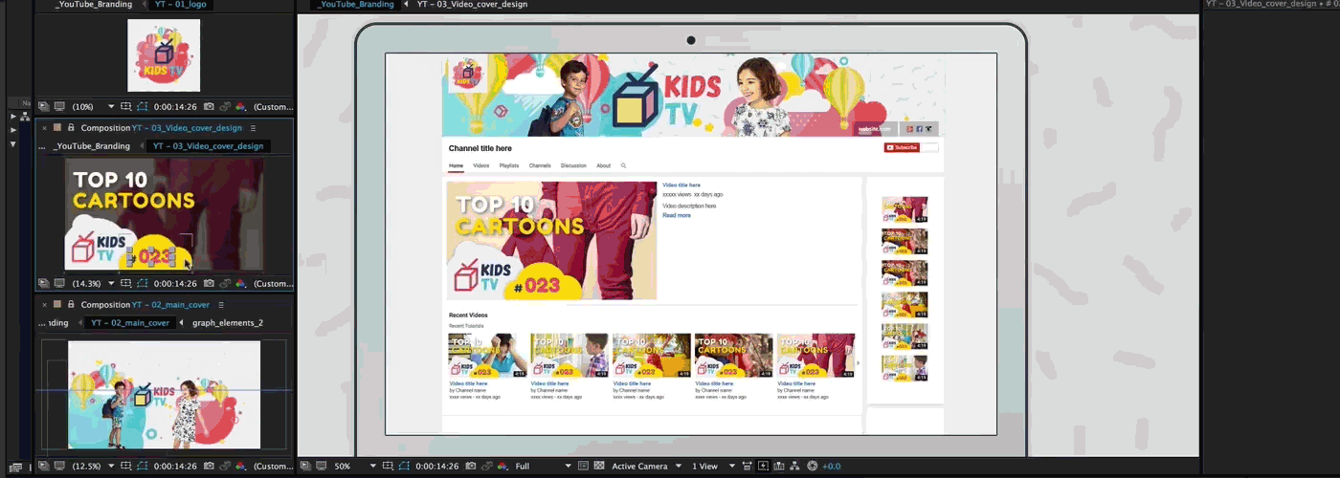The image size is (1340, 478).
Task: Select YT - 02_main_cover breadcrumb tab
Action: pos(130,323)
